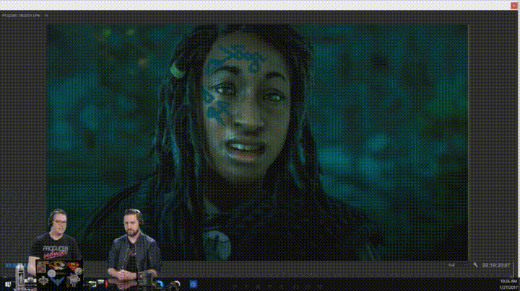Select the Program monitor panel tab

[x=22, y=15]
